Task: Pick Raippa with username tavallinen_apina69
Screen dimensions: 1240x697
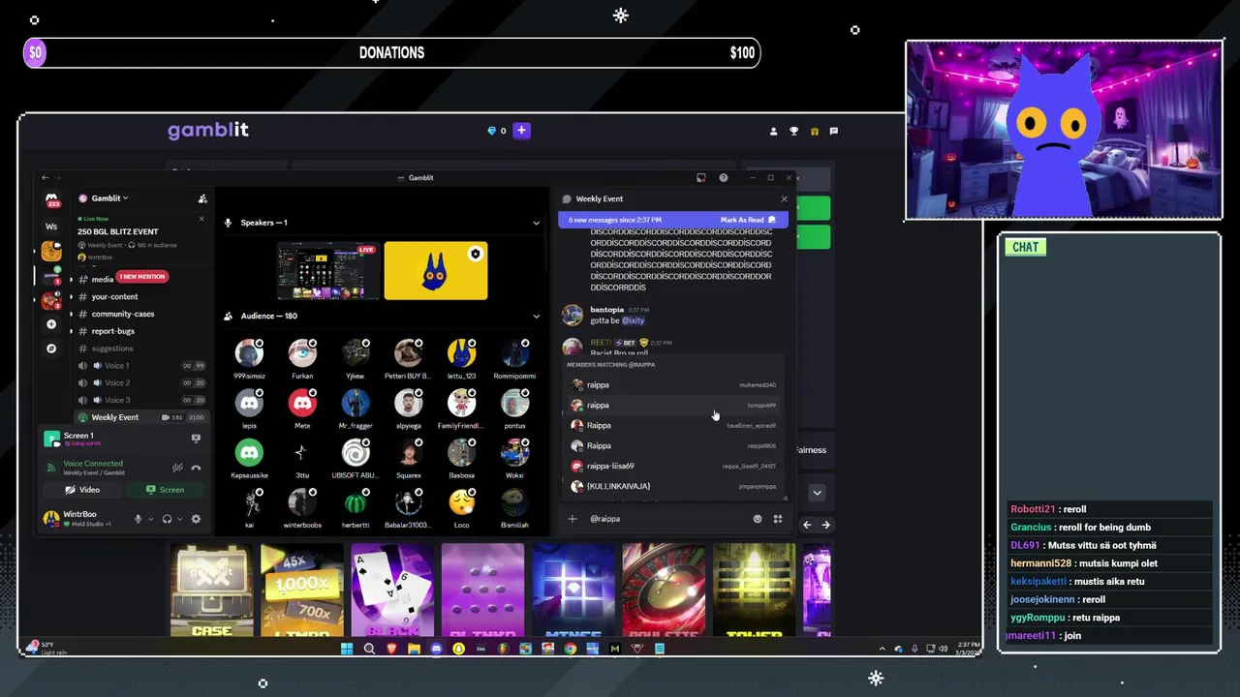Action: 673,426
